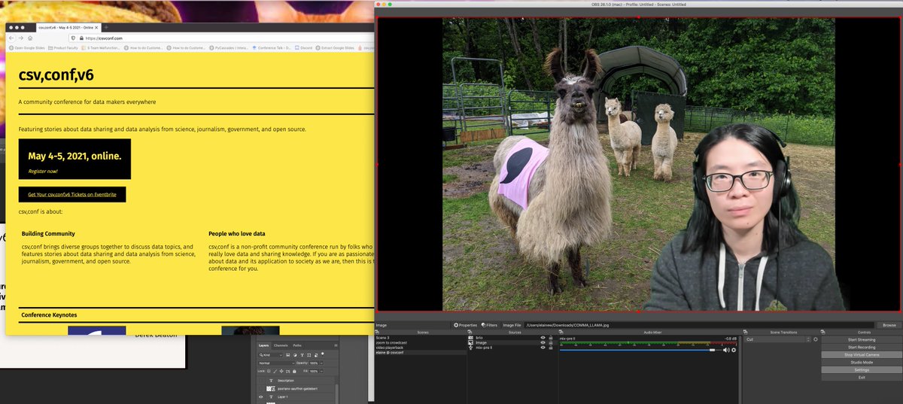
Task: Go back in the browser window
Action: coord(11,38)
